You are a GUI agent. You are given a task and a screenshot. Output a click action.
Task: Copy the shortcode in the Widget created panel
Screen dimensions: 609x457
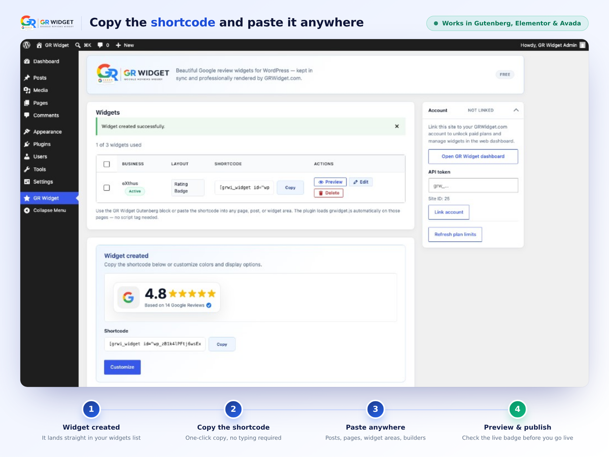coord(222,344)
